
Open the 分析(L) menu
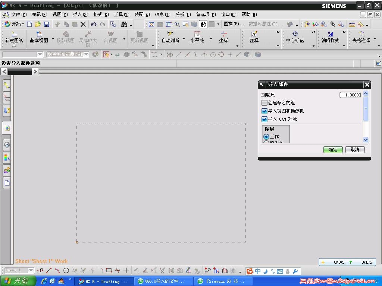tap(183, 15)
